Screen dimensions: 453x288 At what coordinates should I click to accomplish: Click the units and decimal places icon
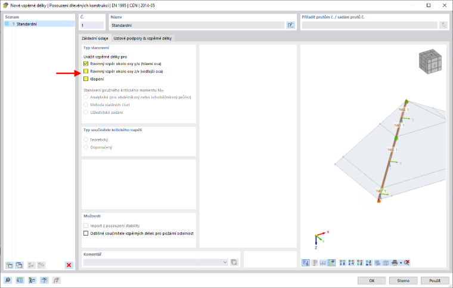(20, 280)
